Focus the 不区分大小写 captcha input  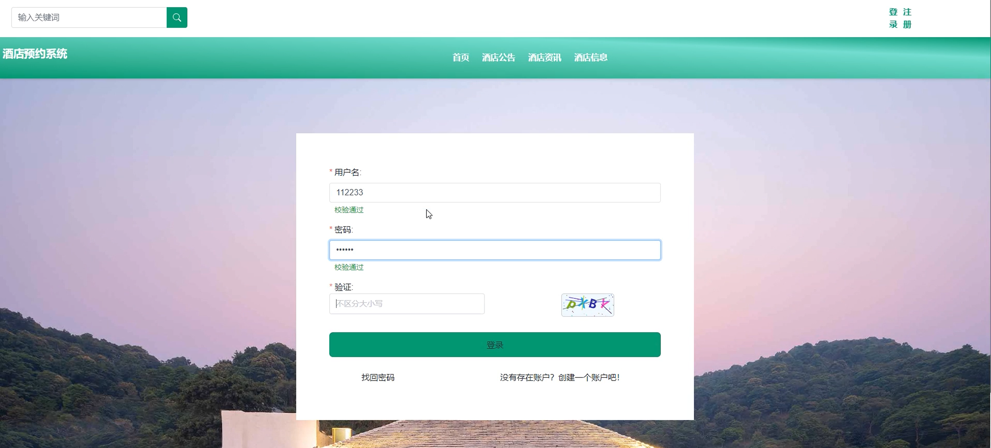click(x=406, y=304)
